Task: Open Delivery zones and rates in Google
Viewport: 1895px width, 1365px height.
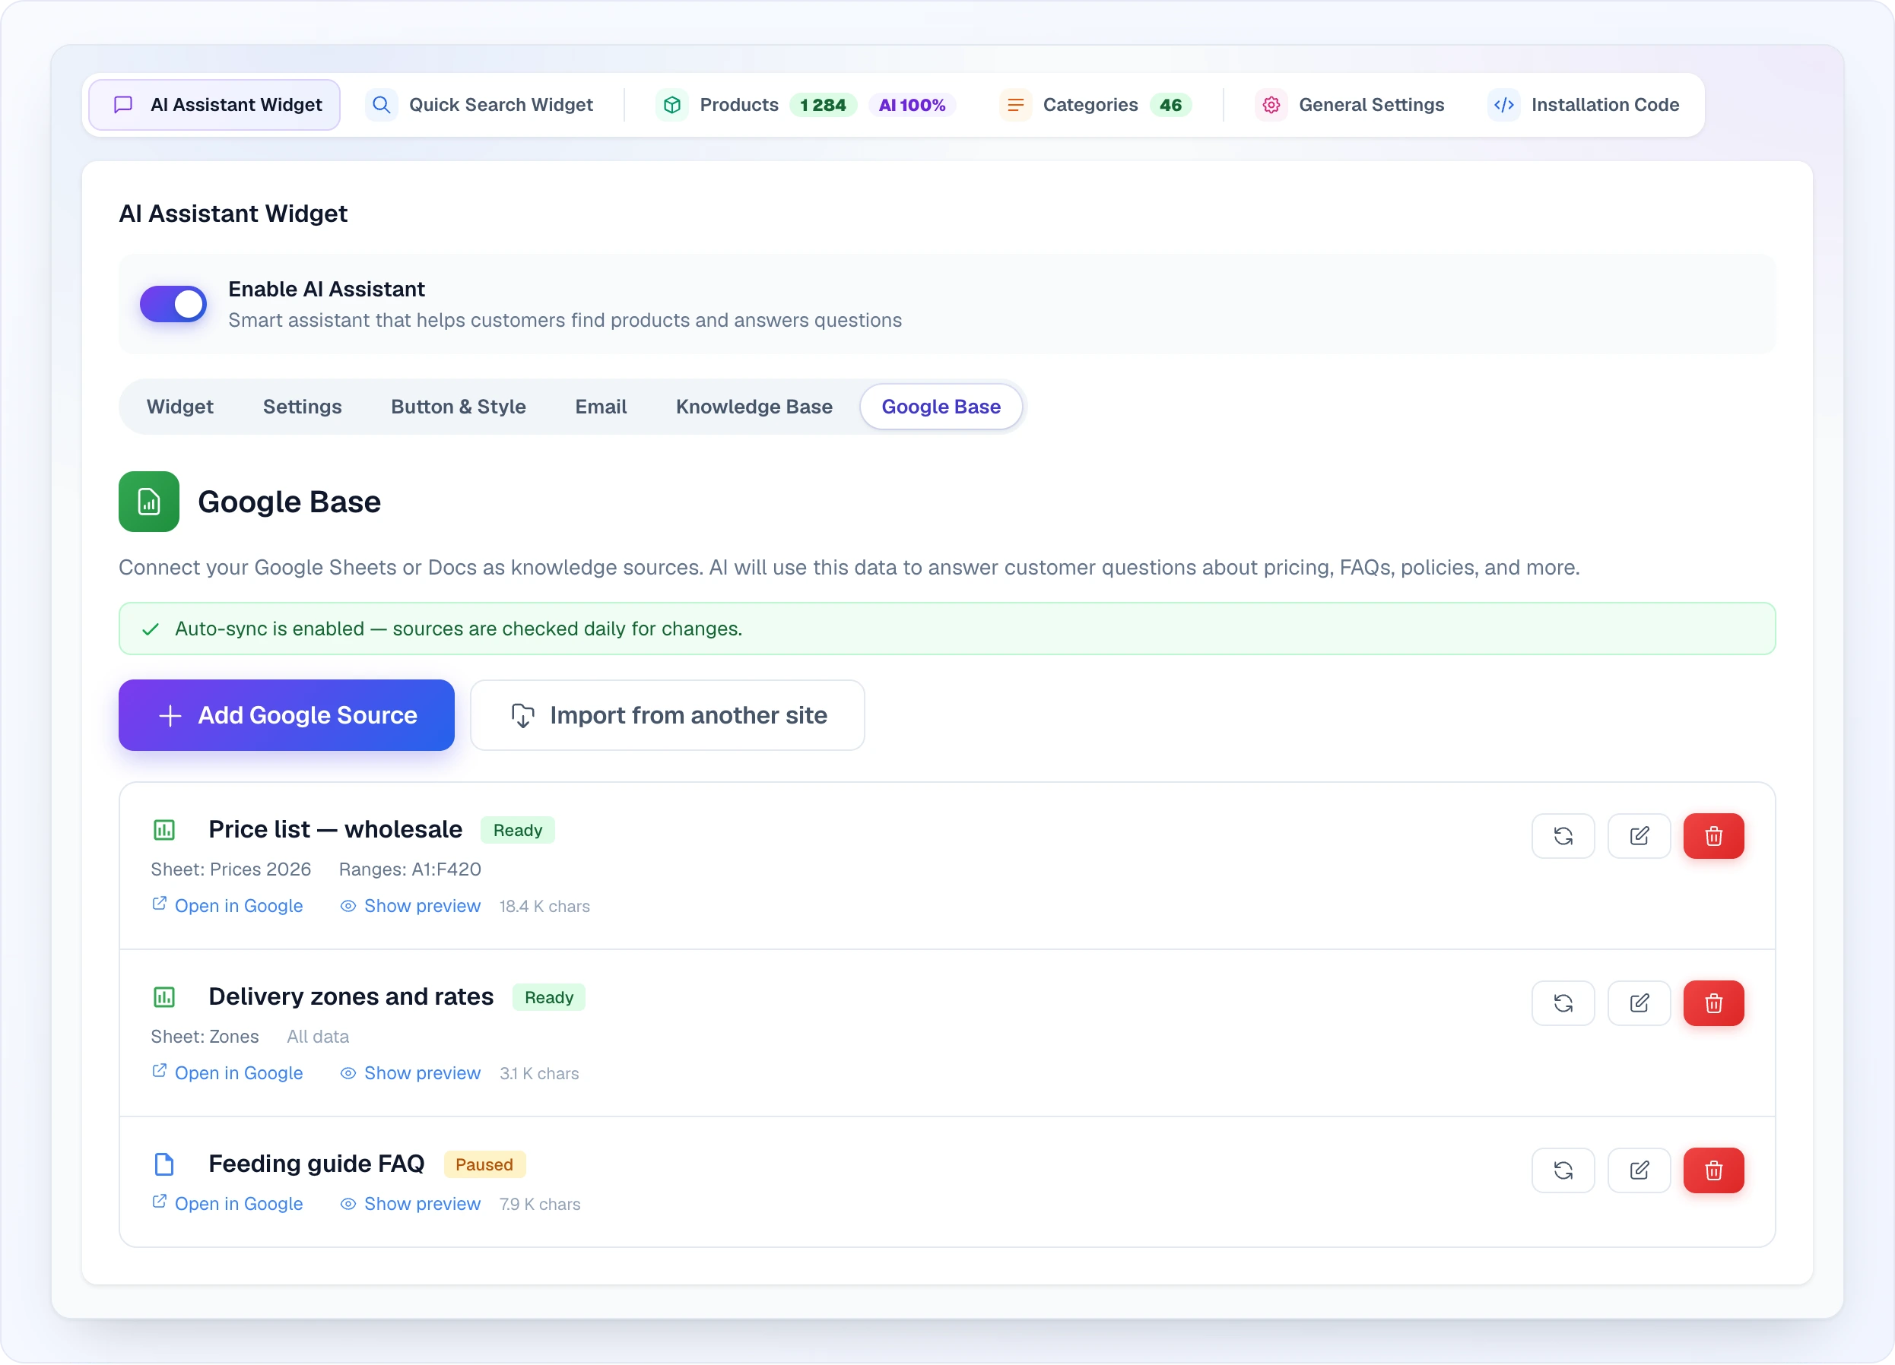Action: tap(227, 1073)
